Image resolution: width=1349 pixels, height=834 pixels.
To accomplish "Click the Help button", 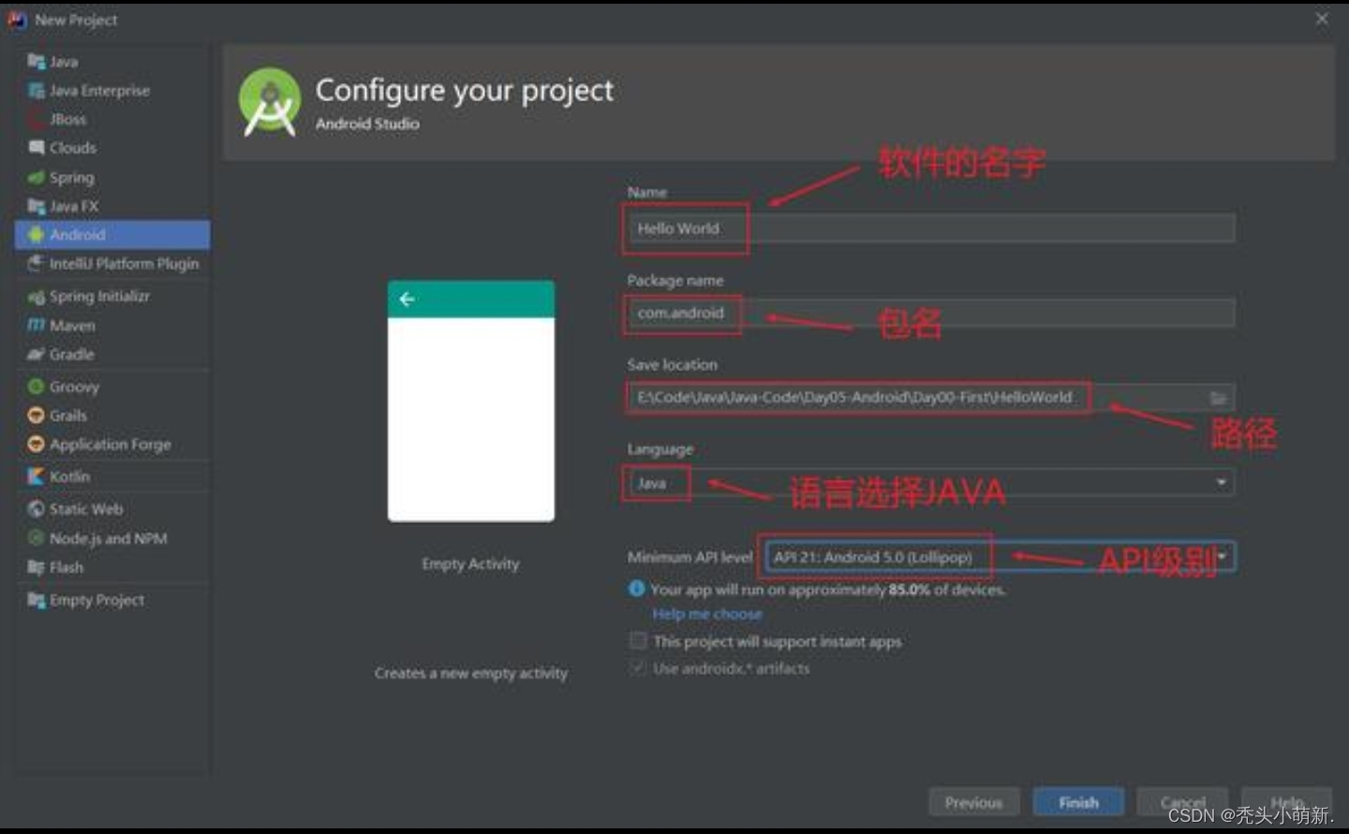I will 1287,802.
